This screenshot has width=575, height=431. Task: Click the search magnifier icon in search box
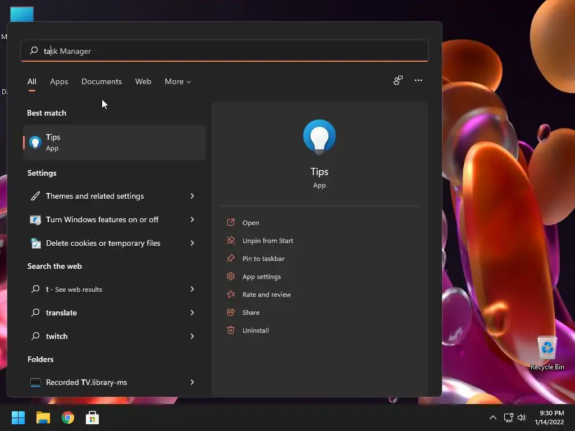(x=34, y=51)
